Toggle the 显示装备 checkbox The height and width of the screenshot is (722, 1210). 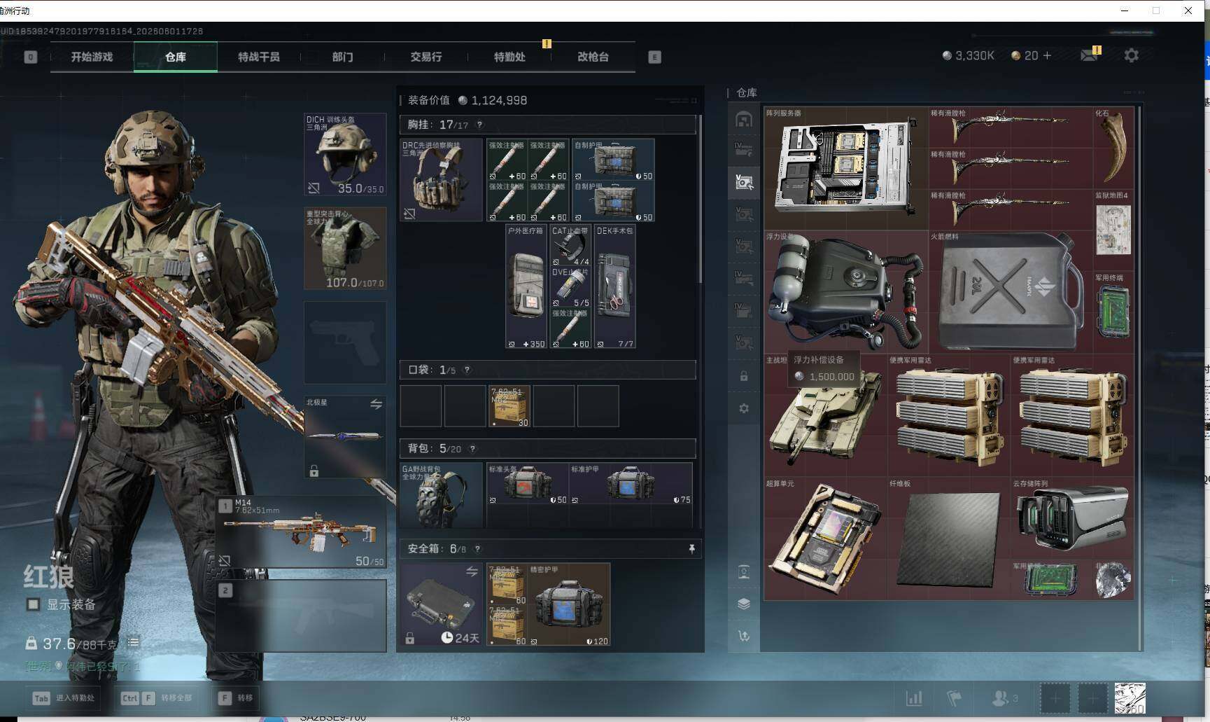33,604
